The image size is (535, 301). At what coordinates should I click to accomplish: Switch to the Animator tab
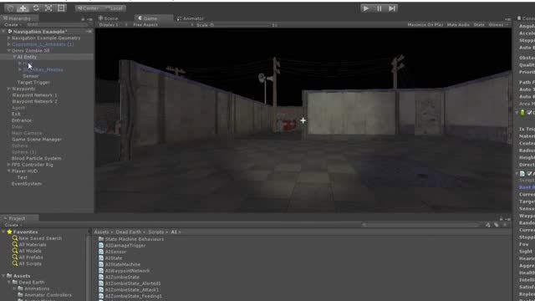pyautogui.click(x=191, y=18)
